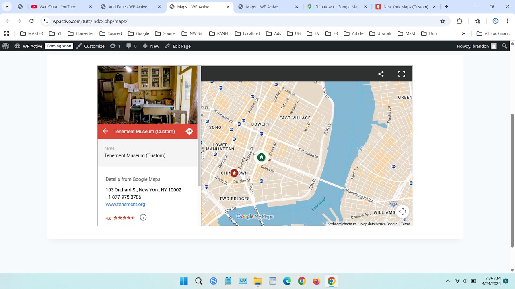Screen dimensions: 515x289
Task: Launch Firefox from the taskbar
Action: pyautogui.click(x=317, y=281)
